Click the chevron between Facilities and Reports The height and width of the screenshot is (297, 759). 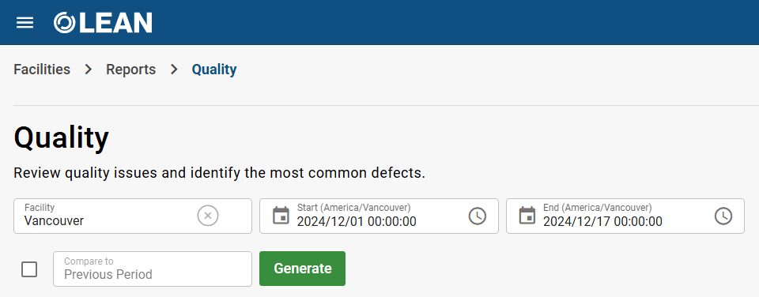[x=88, y=70]
